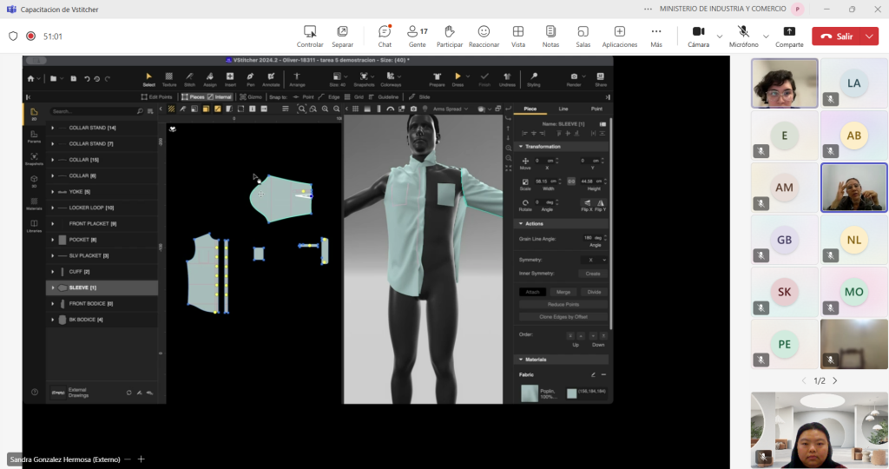Screen dimensions: 889x469
Task: Switch to the Point tab
Action: click(x=596, y=109)
